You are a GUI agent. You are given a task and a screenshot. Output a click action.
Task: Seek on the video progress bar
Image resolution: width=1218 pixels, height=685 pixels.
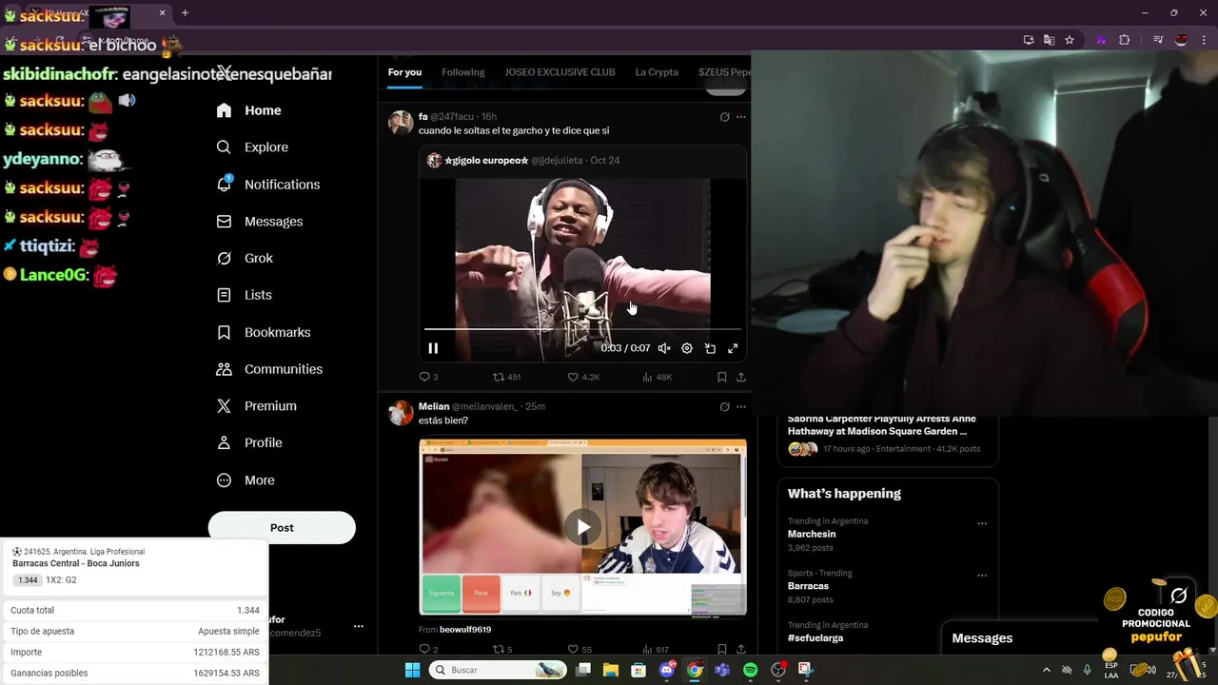click(x=582, y=329)
